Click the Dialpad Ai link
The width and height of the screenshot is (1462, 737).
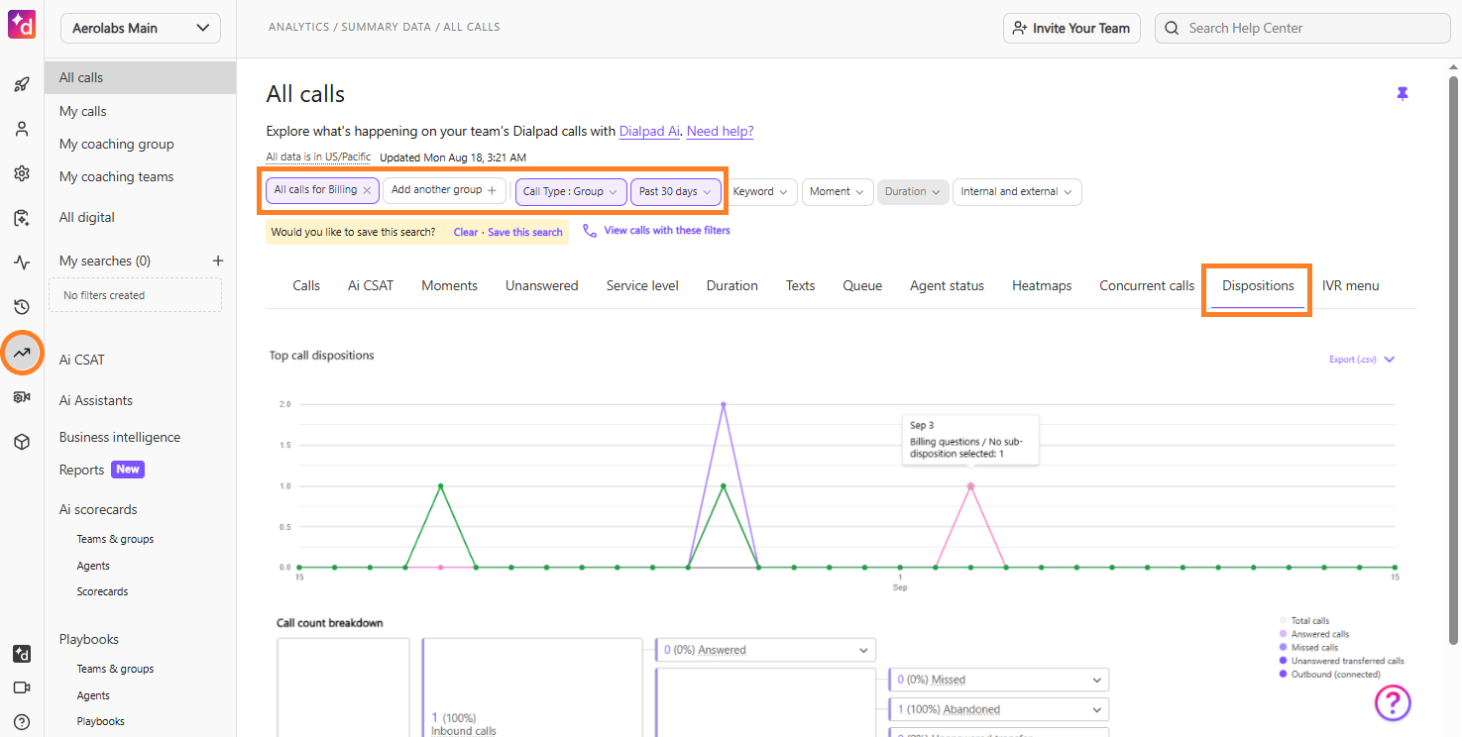[x=650, y=131]
